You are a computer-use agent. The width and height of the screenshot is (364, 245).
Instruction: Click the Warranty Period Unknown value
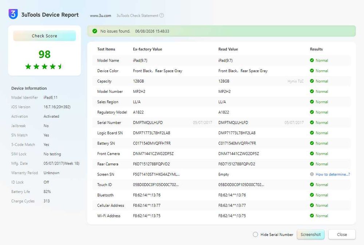[x=51, y=173]
